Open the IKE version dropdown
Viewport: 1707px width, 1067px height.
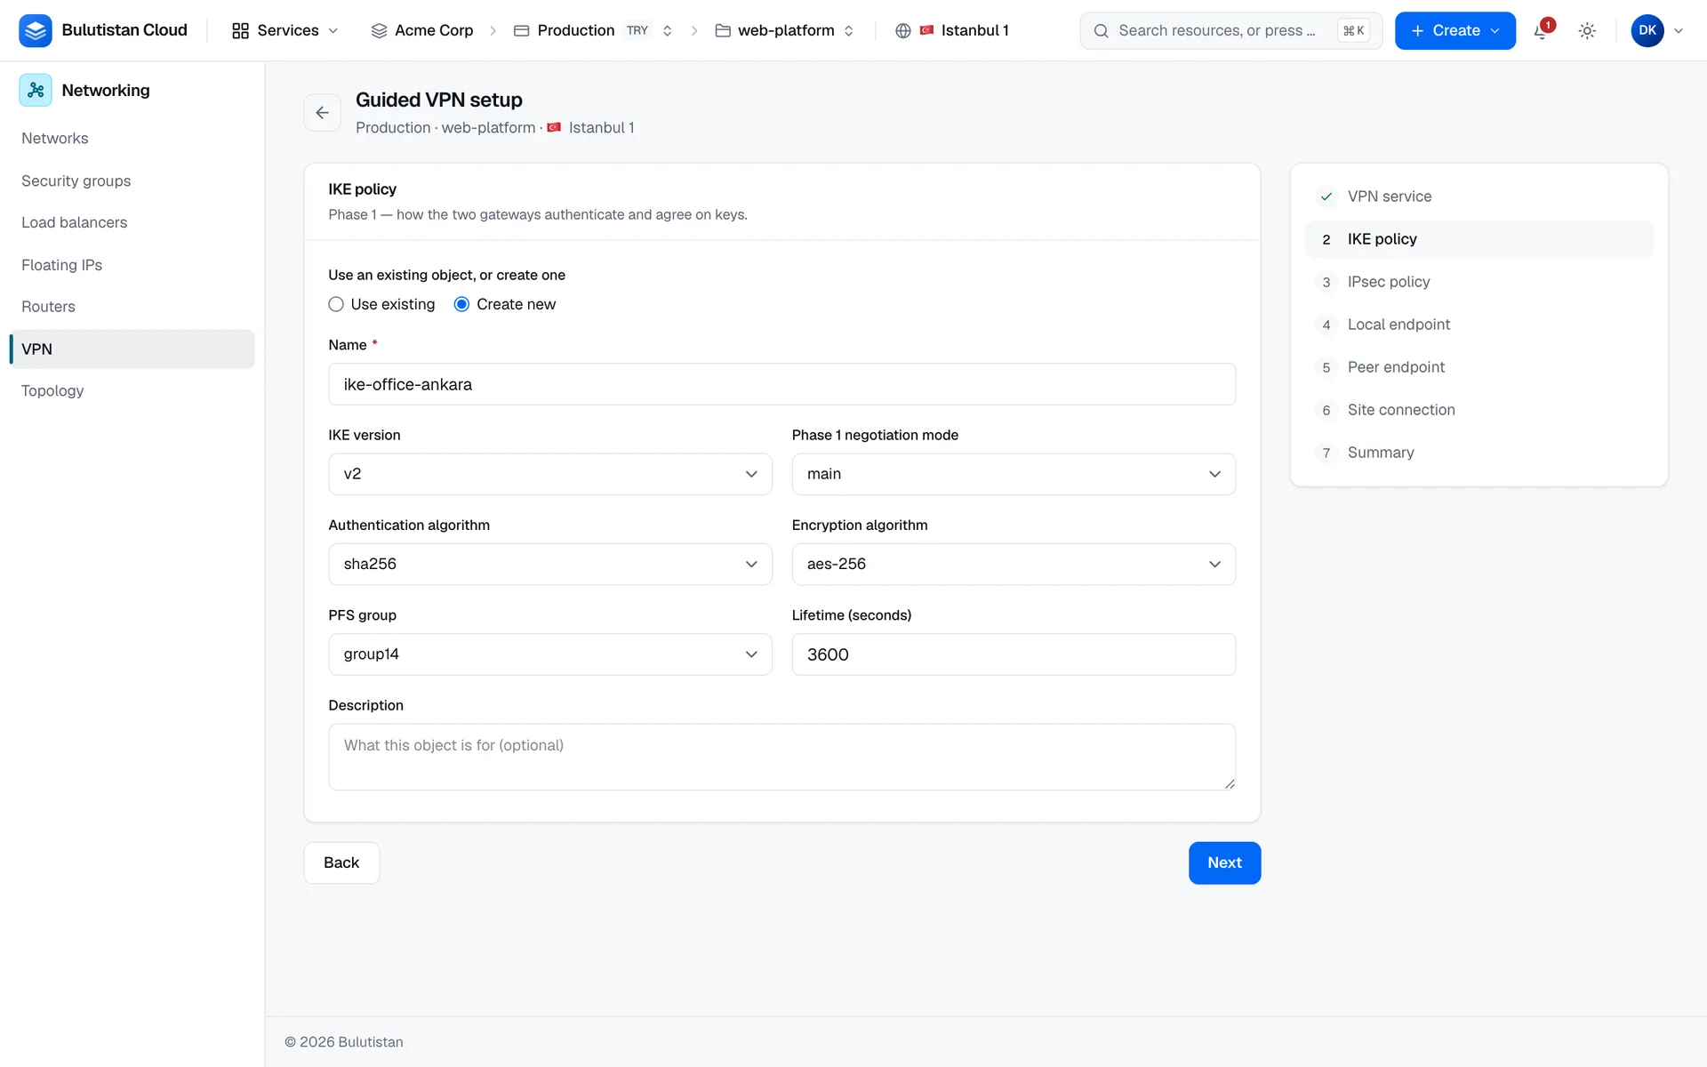click(550, 474)
